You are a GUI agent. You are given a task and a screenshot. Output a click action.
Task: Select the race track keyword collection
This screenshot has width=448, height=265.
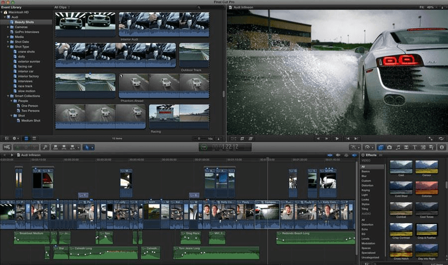click(26, 86)
